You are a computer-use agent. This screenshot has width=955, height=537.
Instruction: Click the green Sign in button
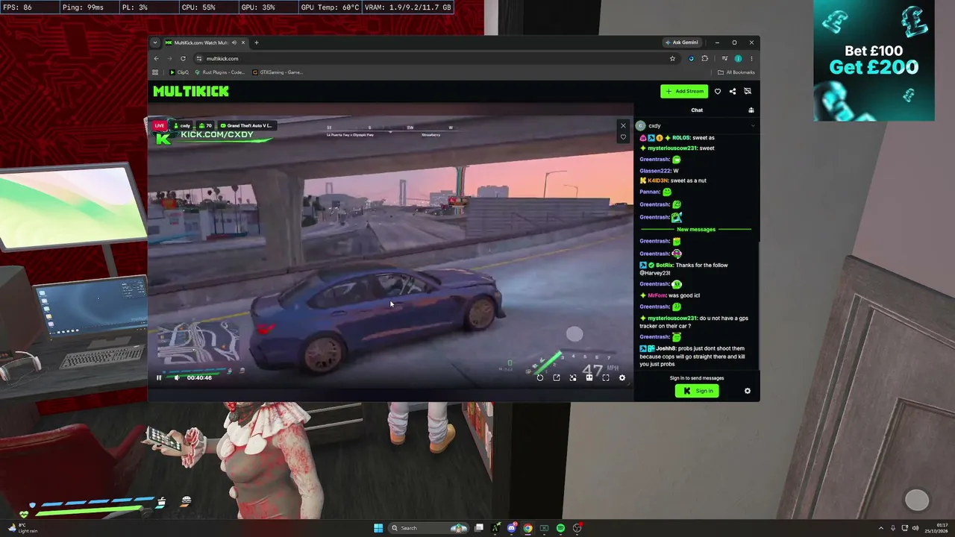697,391
